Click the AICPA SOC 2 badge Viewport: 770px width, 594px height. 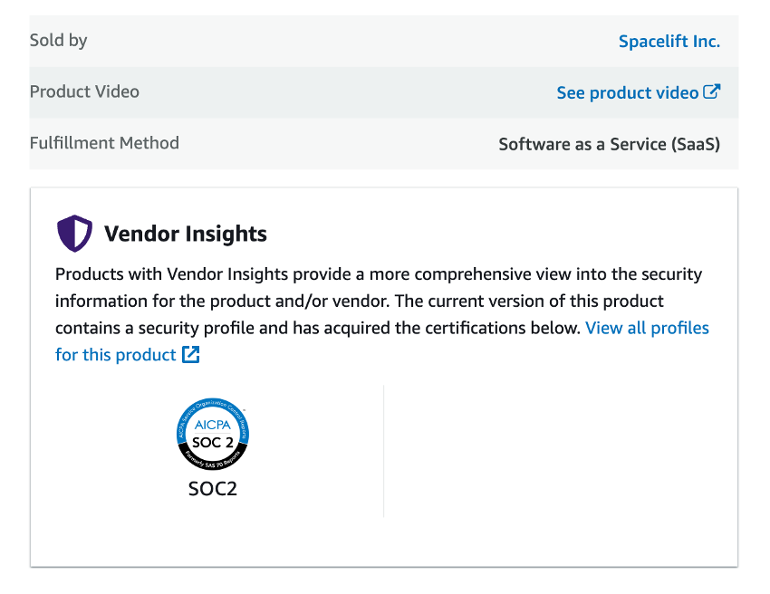[x=213, y=434]
